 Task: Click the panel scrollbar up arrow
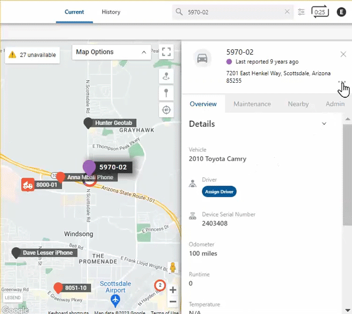tap(347, 119)
